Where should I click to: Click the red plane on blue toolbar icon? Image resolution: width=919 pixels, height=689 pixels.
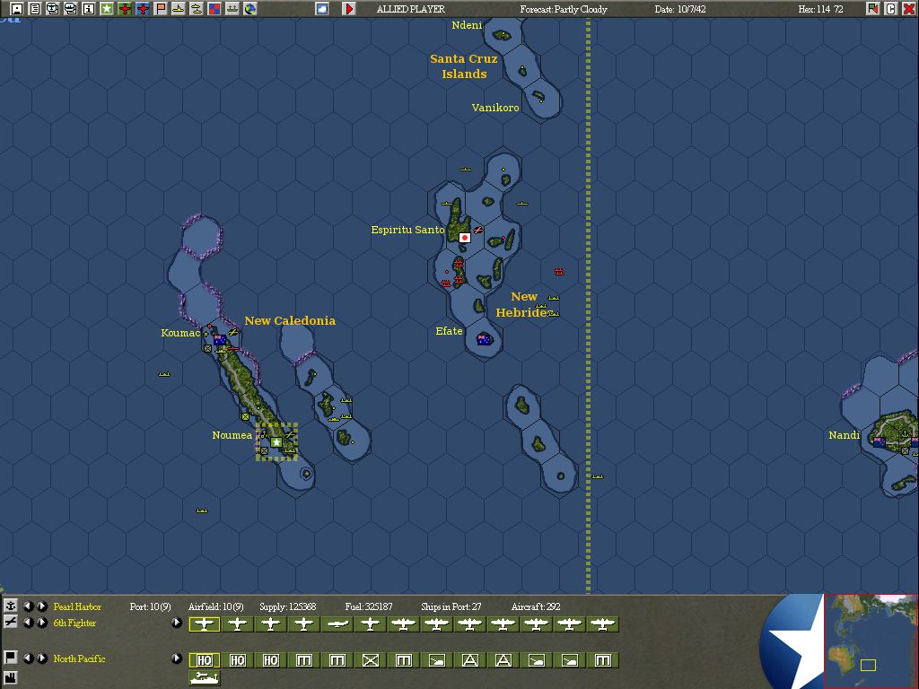(143, 9)
